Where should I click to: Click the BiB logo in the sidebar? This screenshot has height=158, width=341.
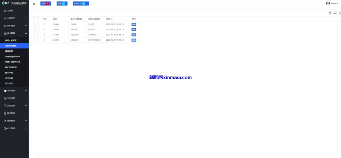6,3
